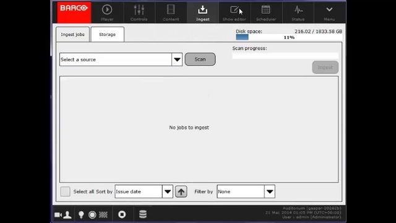Click the Scan button
This screenshot has width=396, height=223.
200,59
